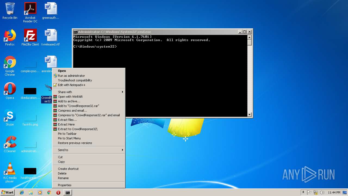
Task: Open Internet Explorer from taskbar
Action: (x=22, y=192)
